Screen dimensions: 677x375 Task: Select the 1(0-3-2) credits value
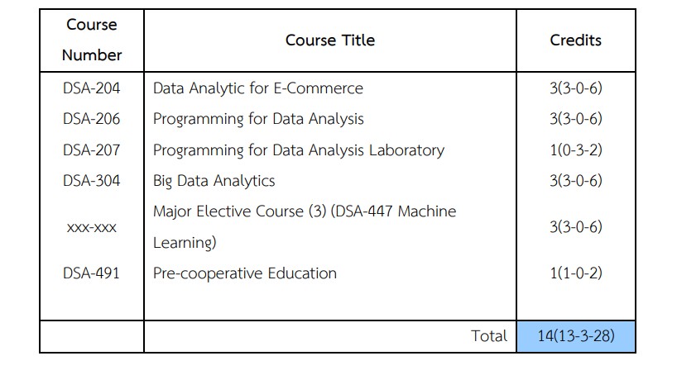tap(575, 150)
